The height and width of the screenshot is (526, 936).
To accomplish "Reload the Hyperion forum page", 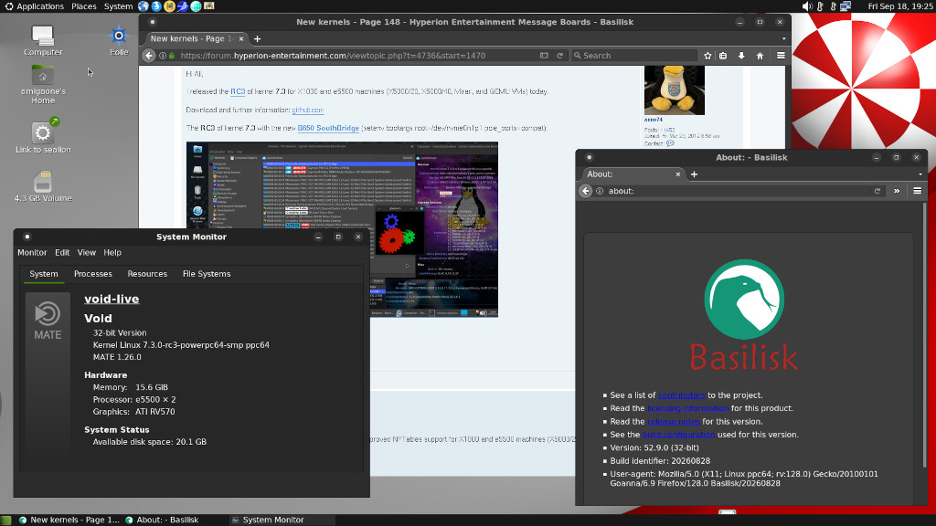I will (560, 56).
